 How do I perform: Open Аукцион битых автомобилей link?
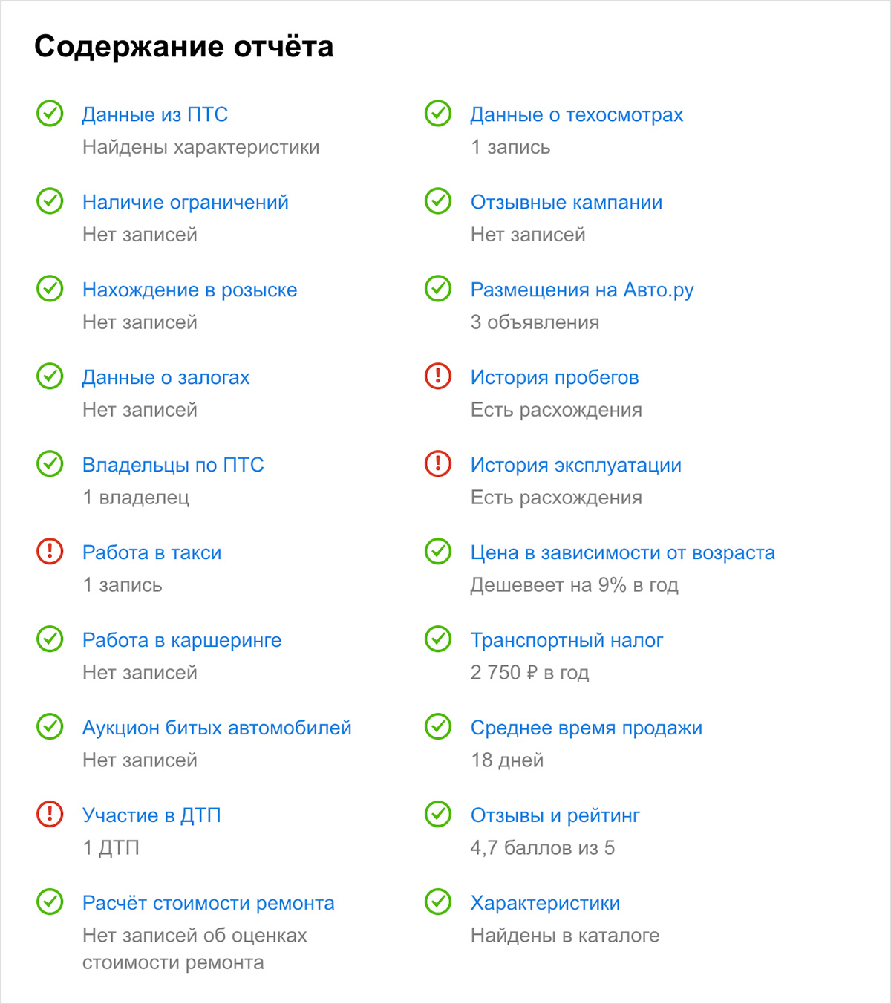pyautogui.click(x=217, y=728)
